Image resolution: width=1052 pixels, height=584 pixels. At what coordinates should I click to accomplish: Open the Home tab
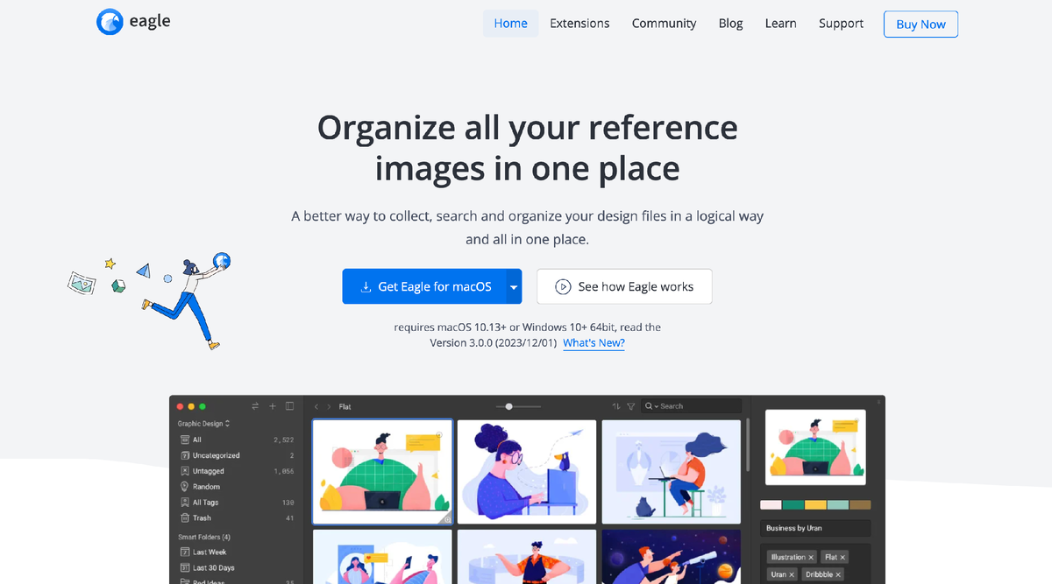510,24
